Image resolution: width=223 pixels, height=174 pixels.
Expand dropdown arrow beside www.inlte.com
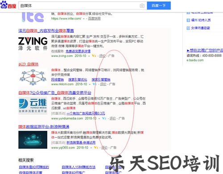(84, 19)
